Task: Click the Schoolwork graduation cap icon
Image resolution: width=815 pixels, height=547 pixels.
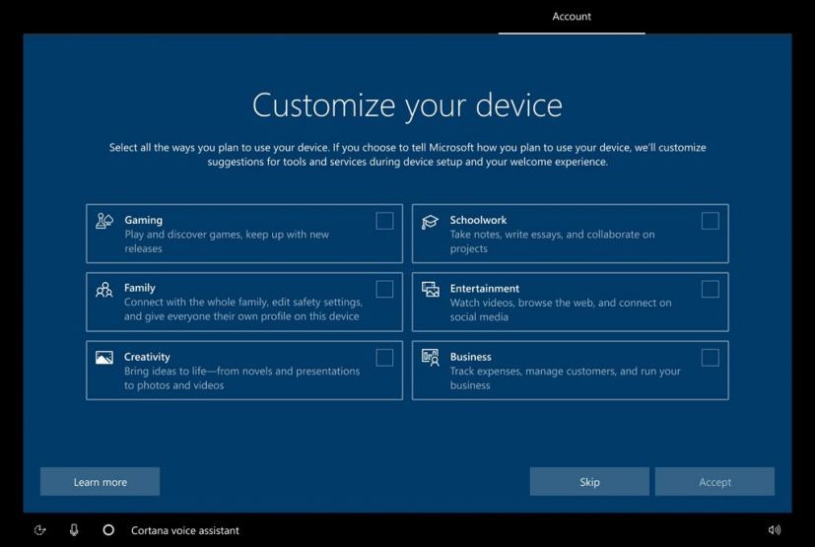Action: 430,222
